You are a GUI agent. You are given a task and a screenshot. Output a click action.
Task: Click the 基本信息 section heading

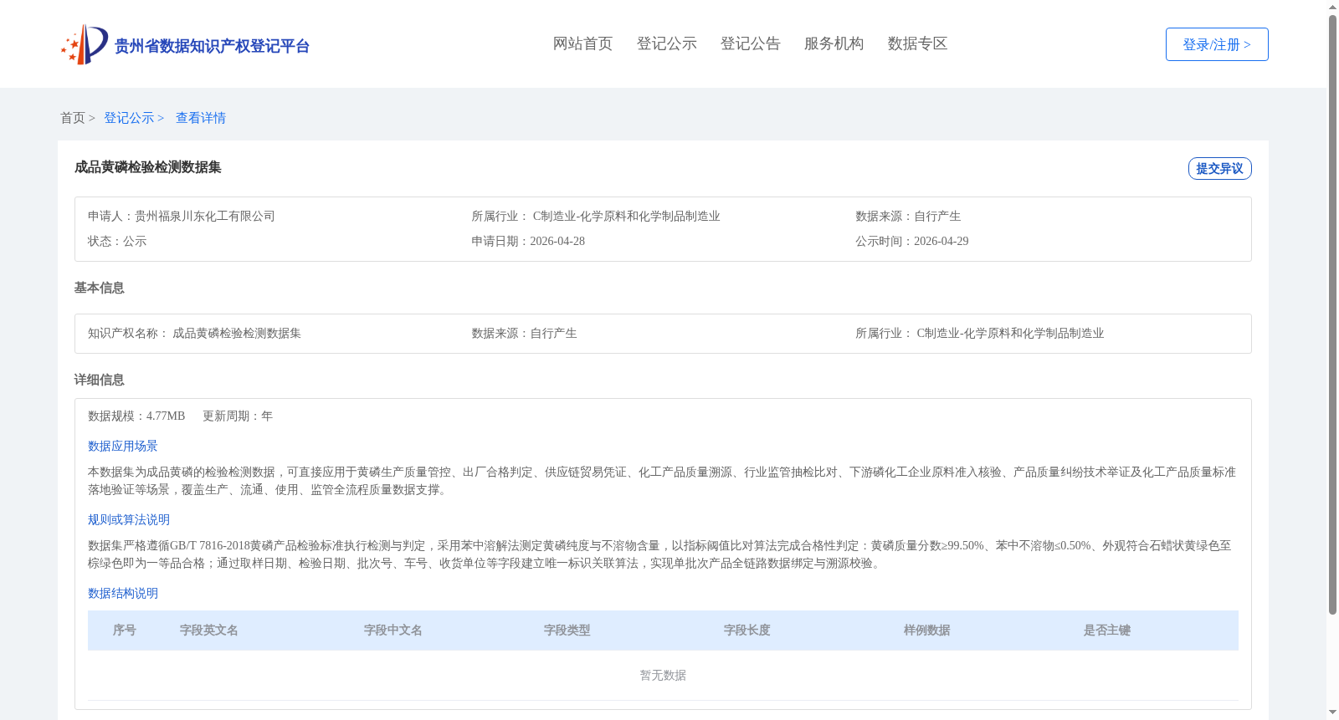(x=100, y=288)
